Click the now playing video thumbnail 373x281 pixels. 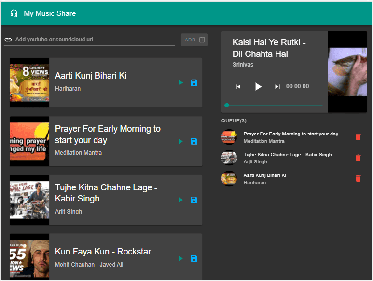[347, 72]
